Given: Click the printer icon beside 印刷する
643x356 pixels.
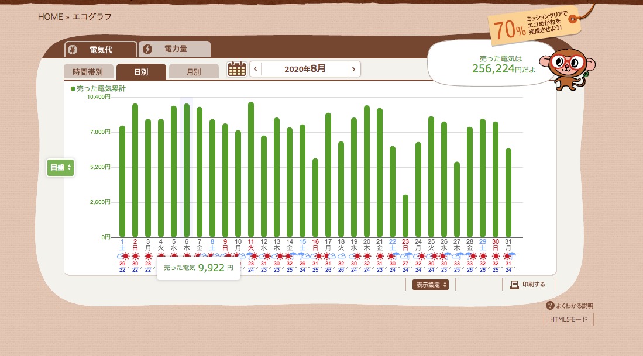Looking at the screenshot, I should point(514,285).
